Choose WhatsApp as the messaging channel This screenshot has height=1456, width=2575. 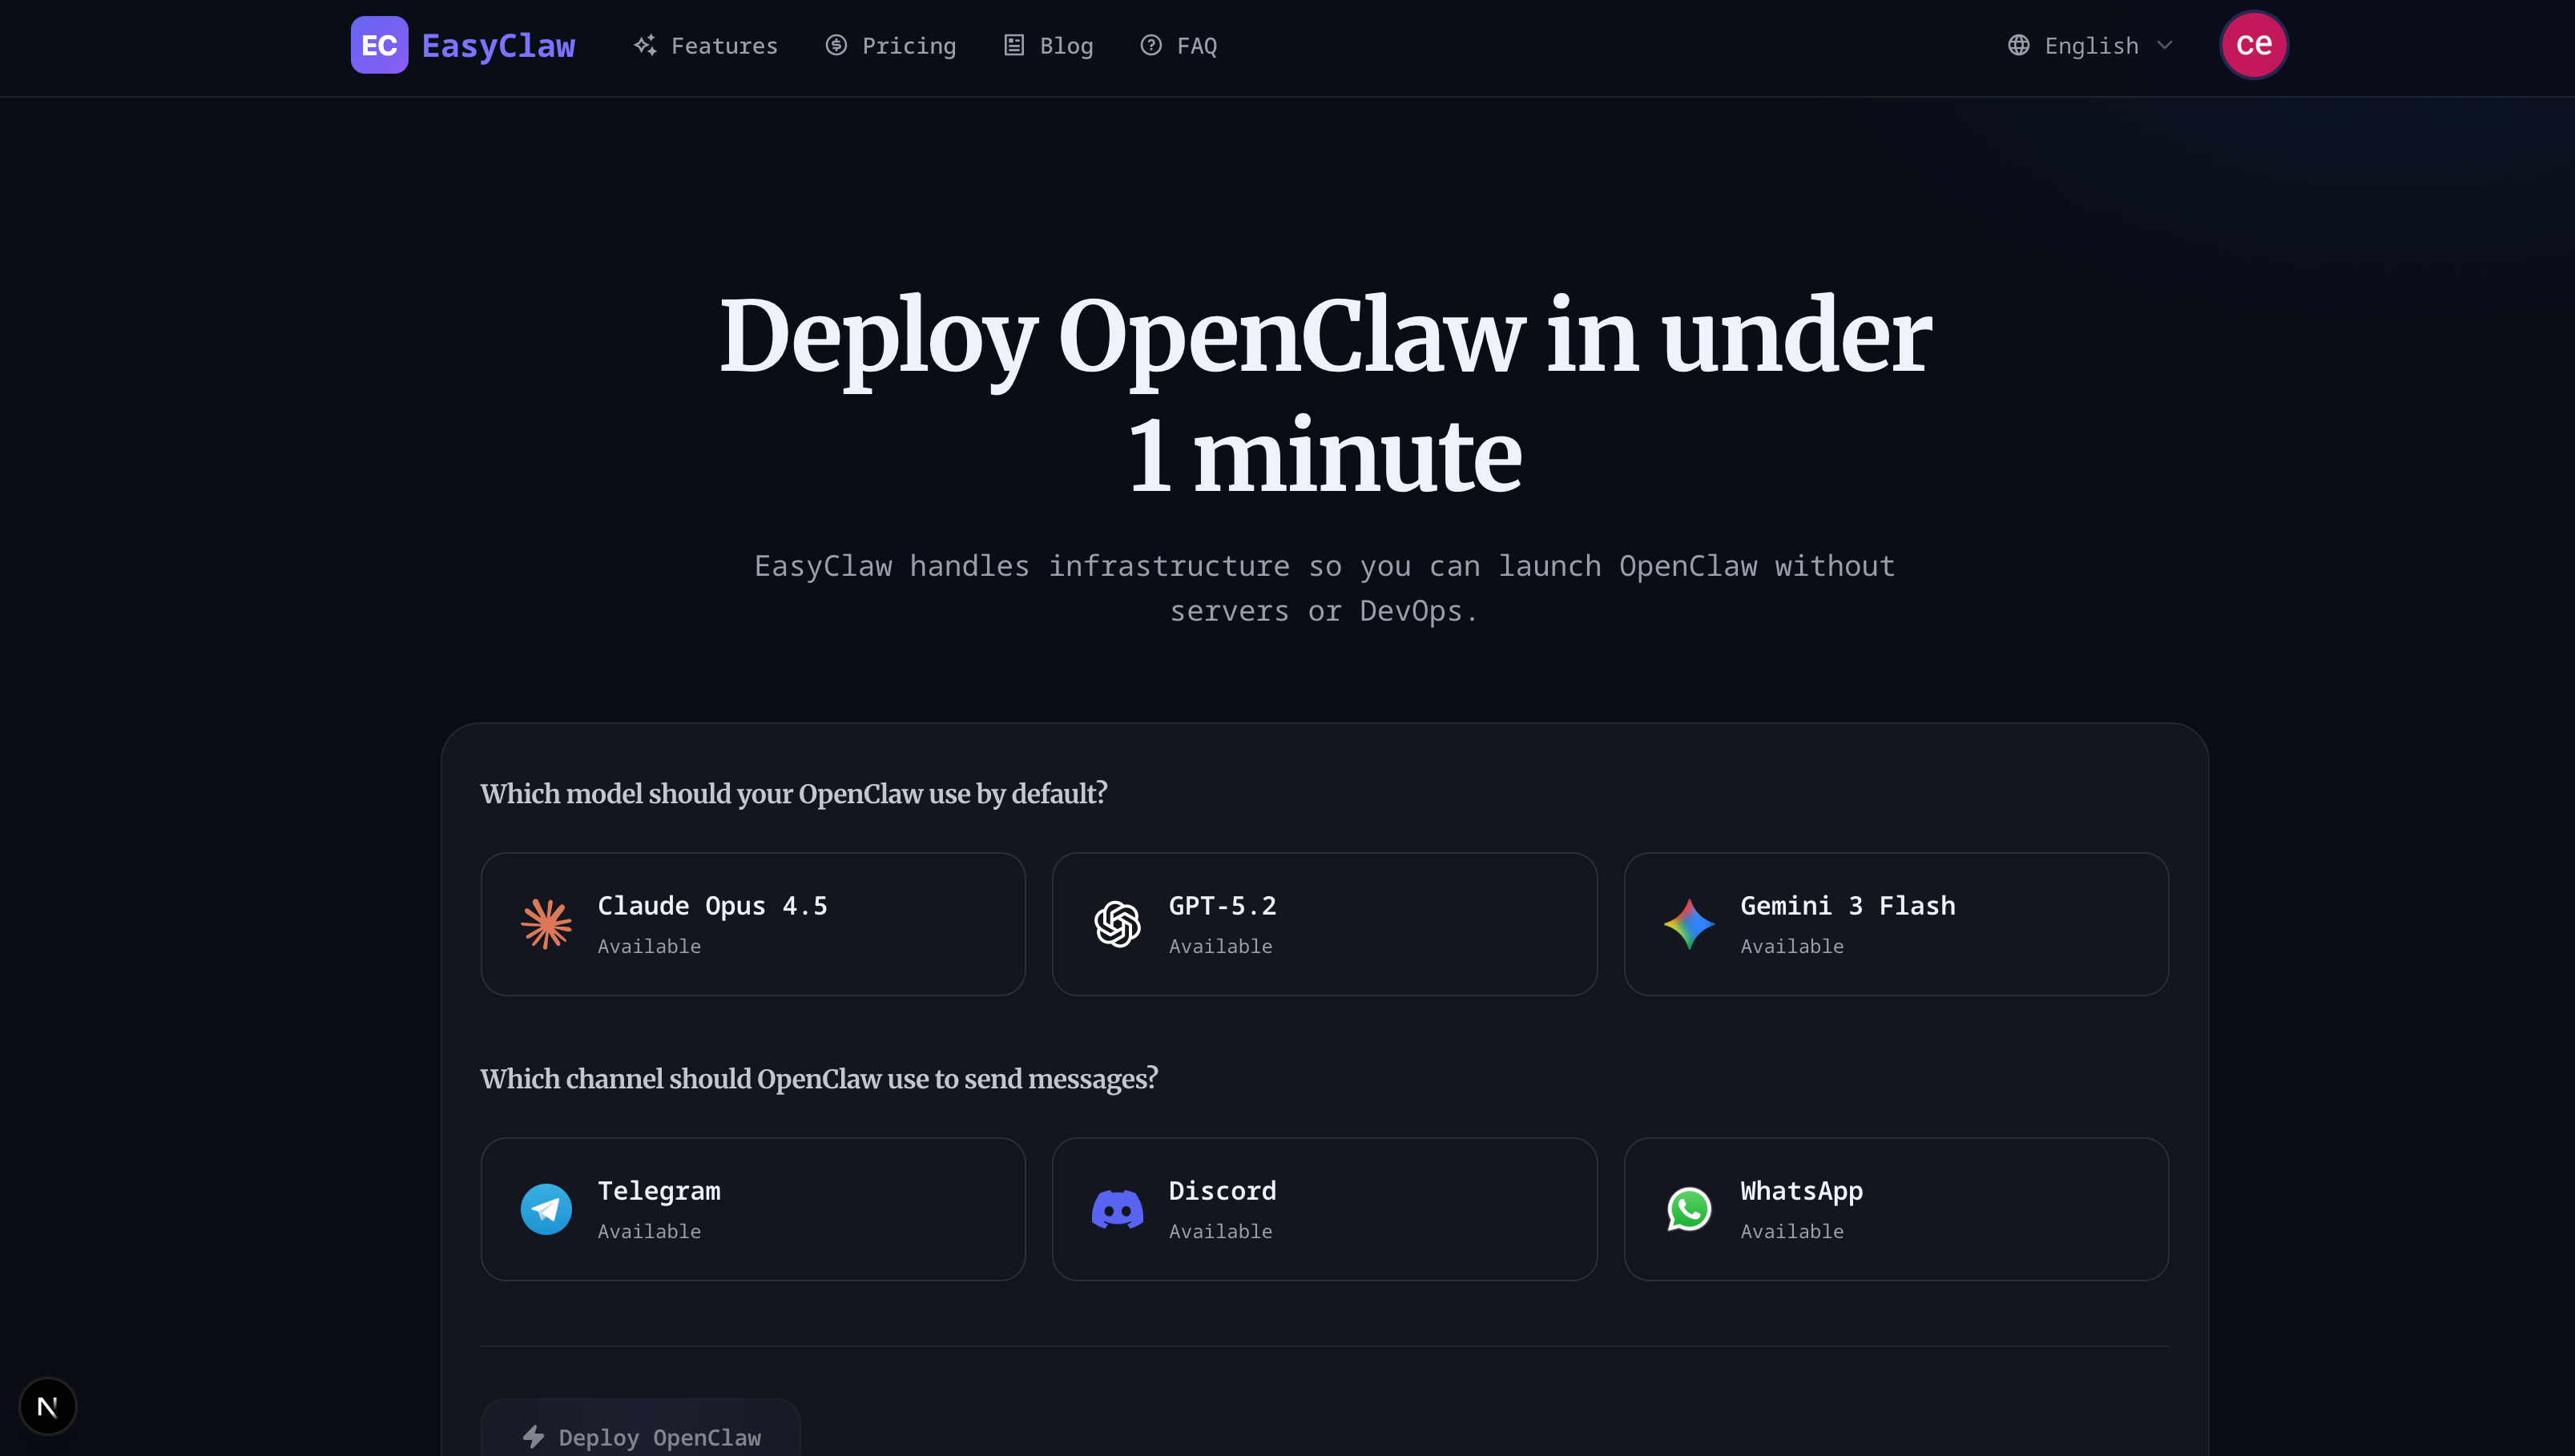[x=1896, y=1208]
